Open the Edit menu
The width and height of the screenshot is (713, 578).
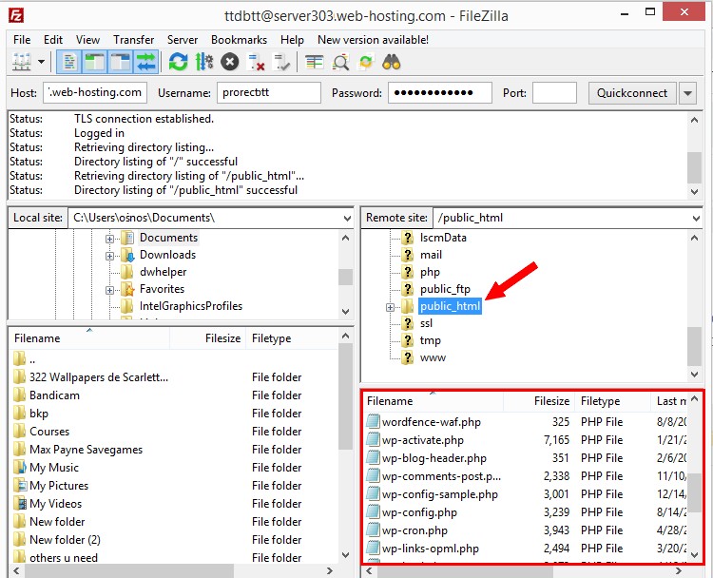[x=53, y=40]
